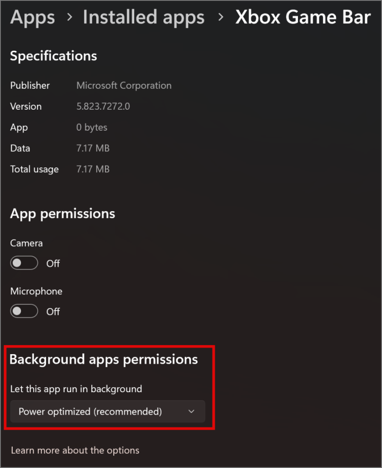This screenshot has height=468, width=382.
Task: Click the Specifications section heading
Action: (53, 56)
